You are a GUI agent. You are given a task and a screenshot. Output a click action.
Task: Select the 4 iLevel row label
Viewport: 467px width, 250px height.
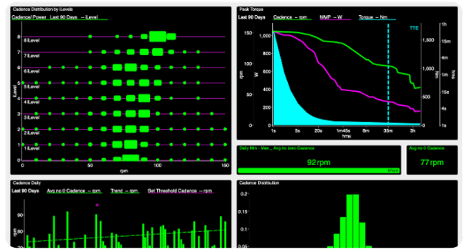(x=32, y=102)
